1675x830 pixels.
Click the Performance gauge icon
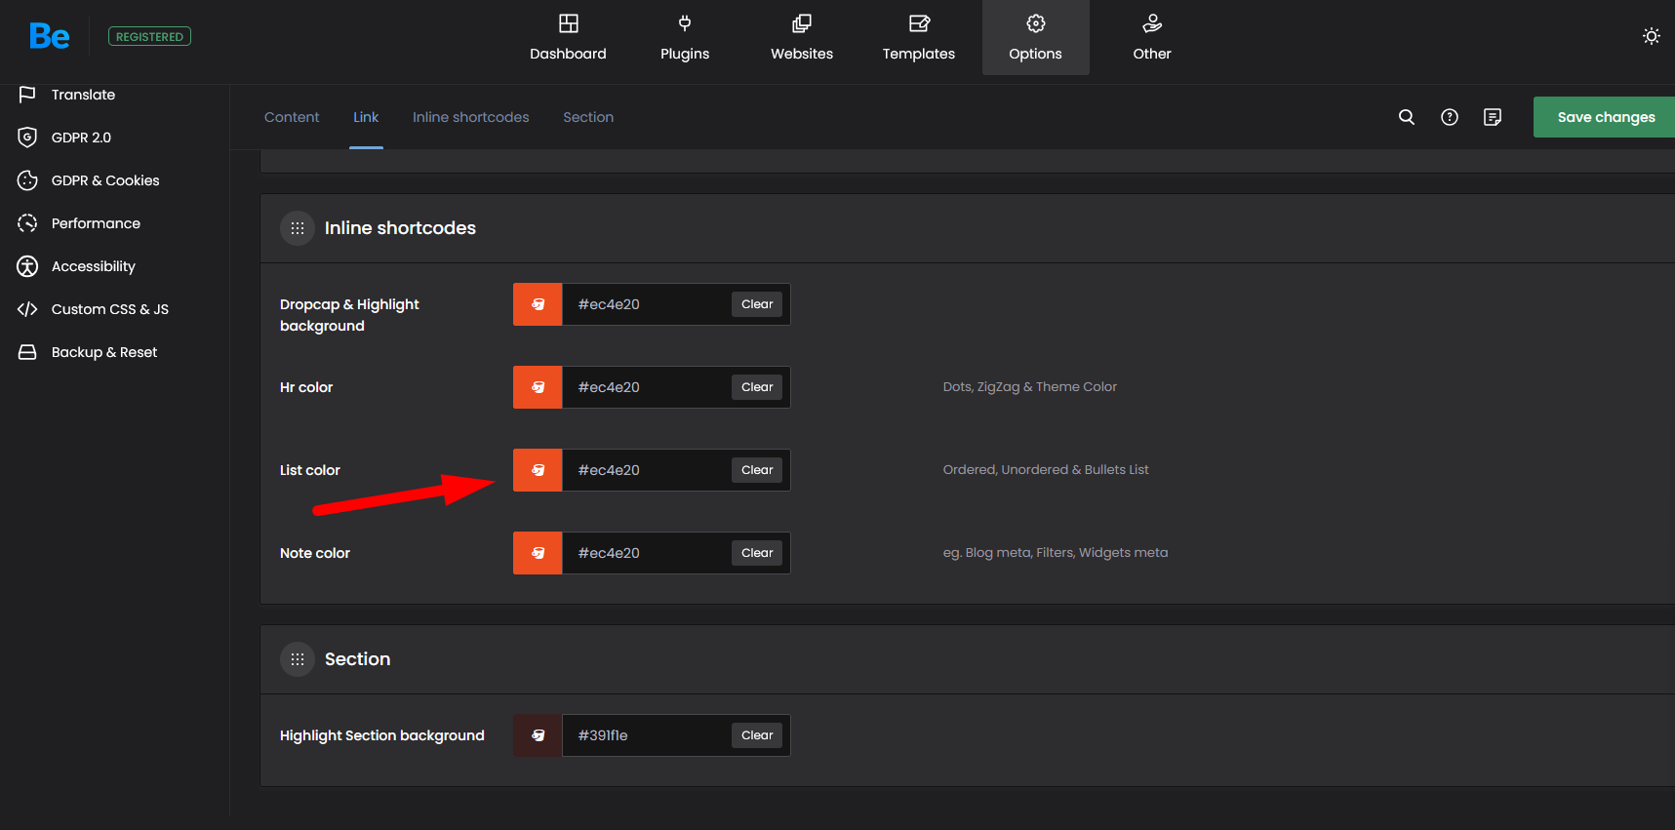point(27,223)
